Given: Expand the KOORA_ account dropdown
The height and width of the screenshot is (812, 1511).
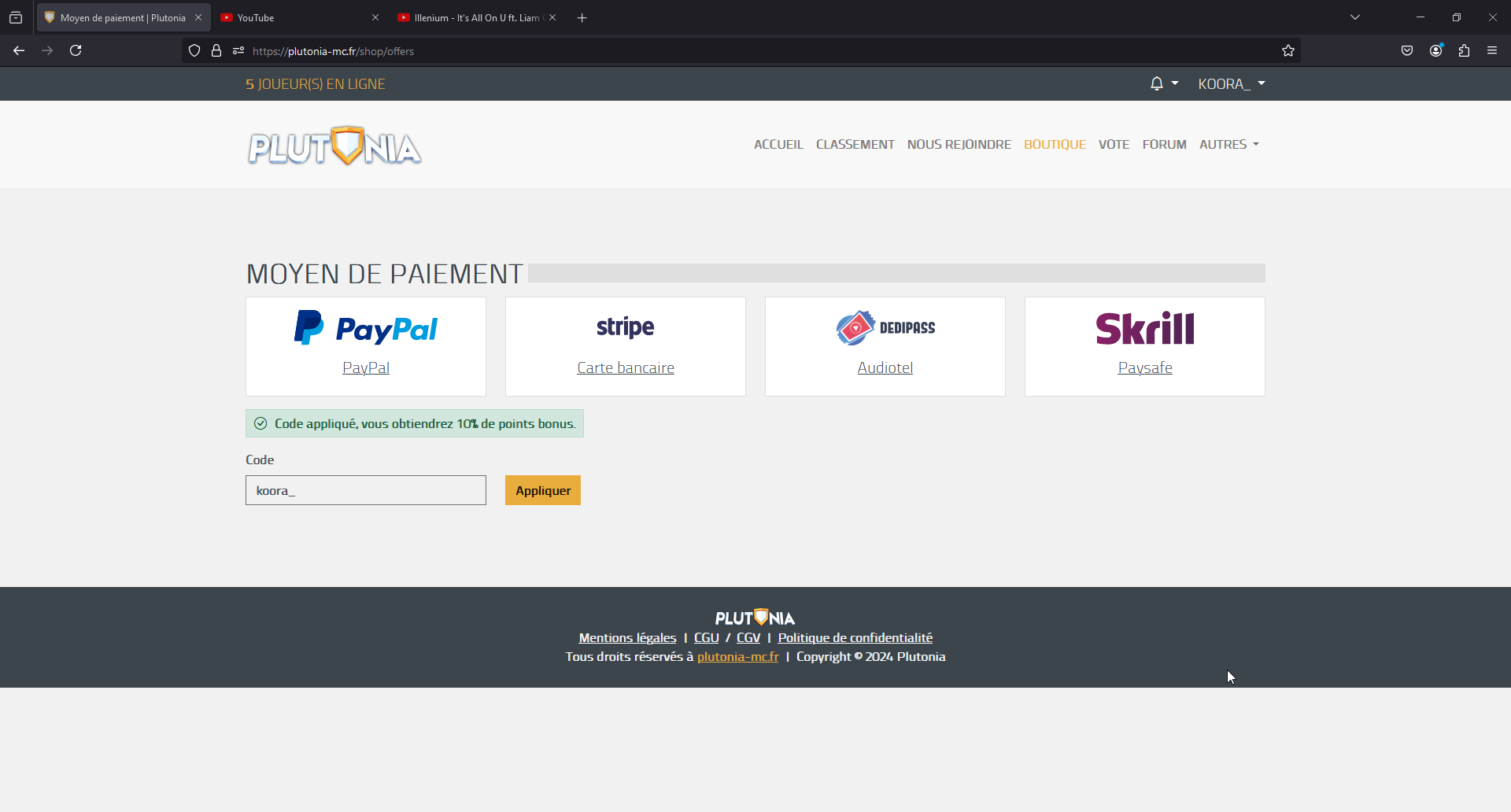Looking at the screenshot, I should pos(1232,83).
